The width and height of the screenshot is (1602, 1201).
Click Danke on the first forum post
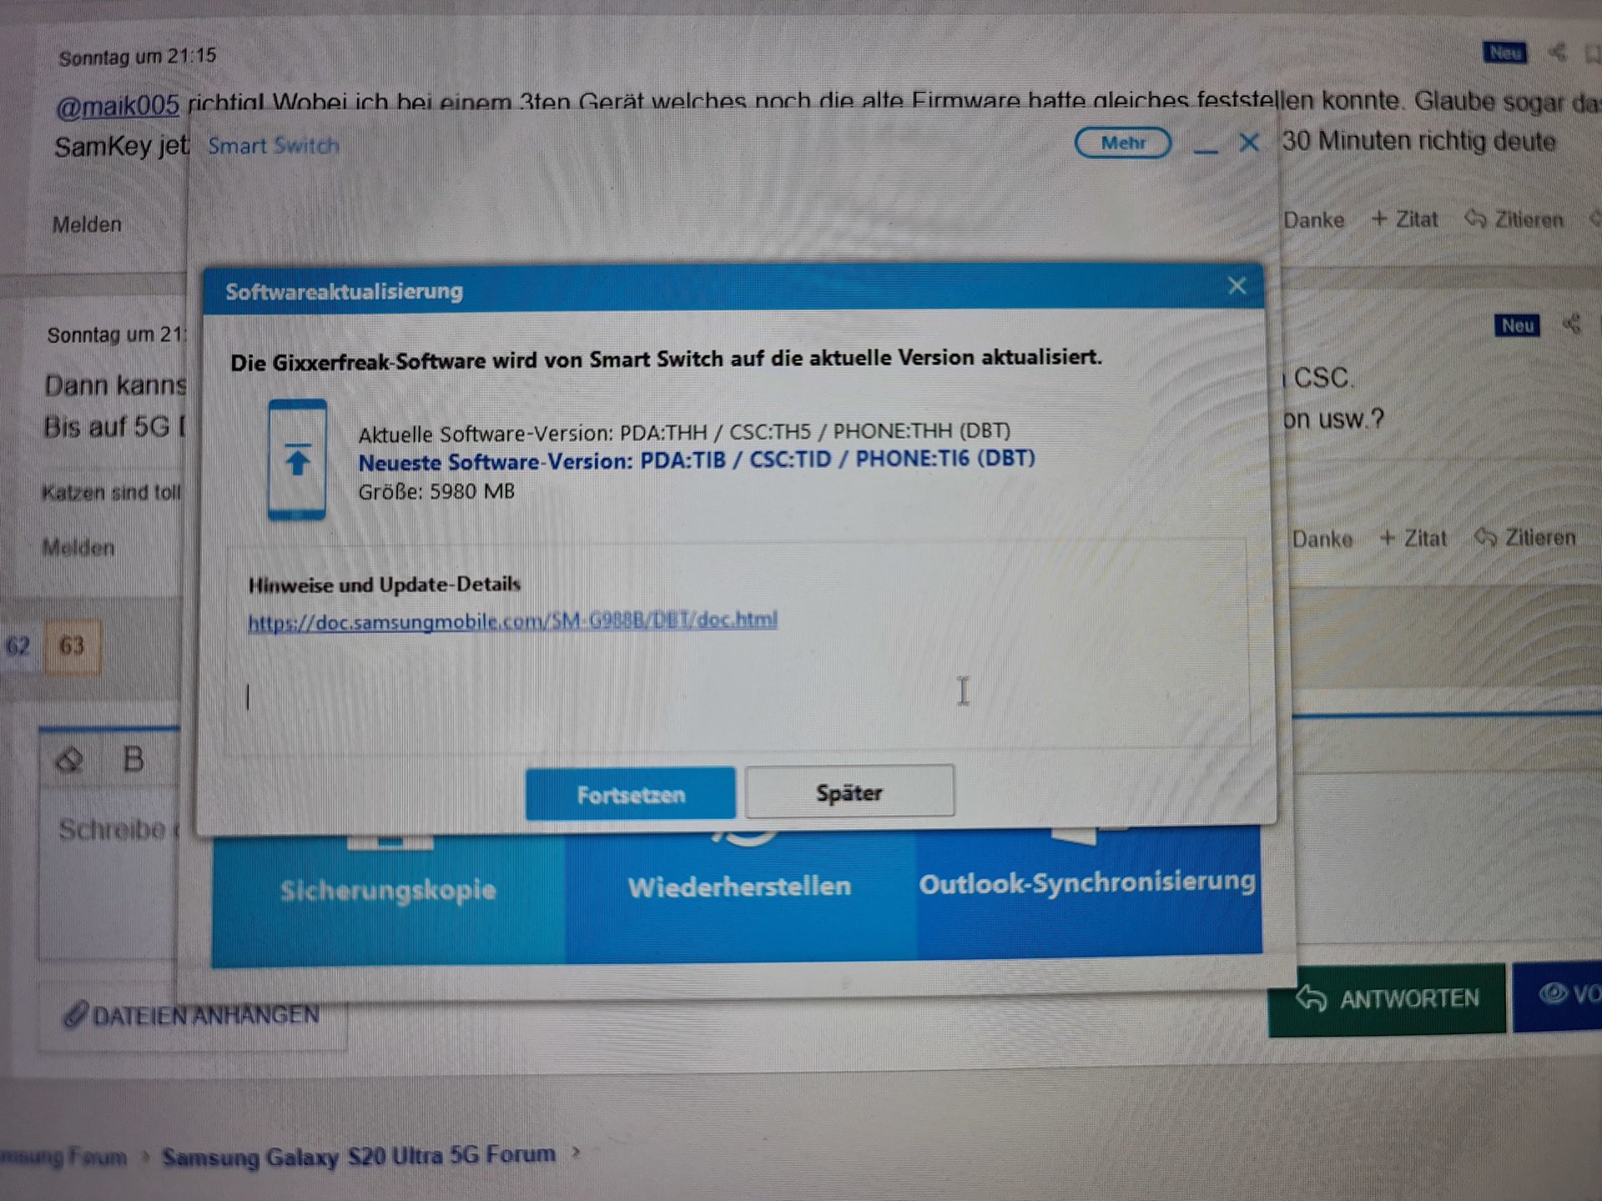tap(1314, 220)
